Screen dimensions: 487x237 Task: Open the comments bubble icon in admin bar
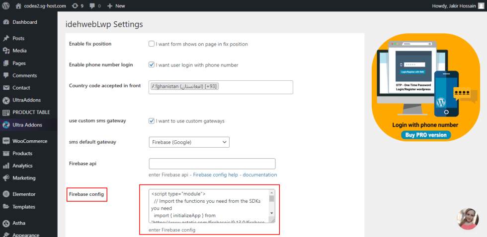point(93,5)
